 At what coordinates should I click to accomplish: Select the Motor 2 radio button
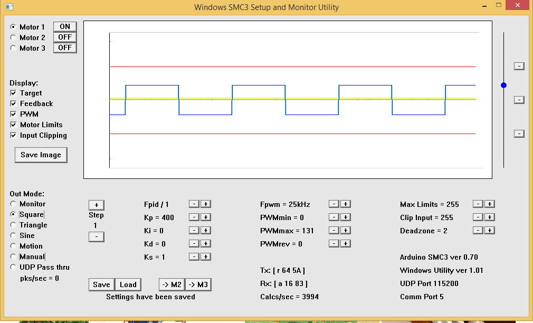[13, 37]
